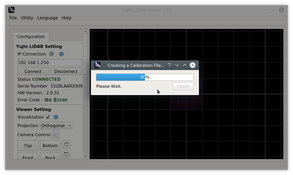Click the configuration panel vertical scrollbar thumb
Image resolution: width=293 pixels, height=175 pixels.
point(86,54)
